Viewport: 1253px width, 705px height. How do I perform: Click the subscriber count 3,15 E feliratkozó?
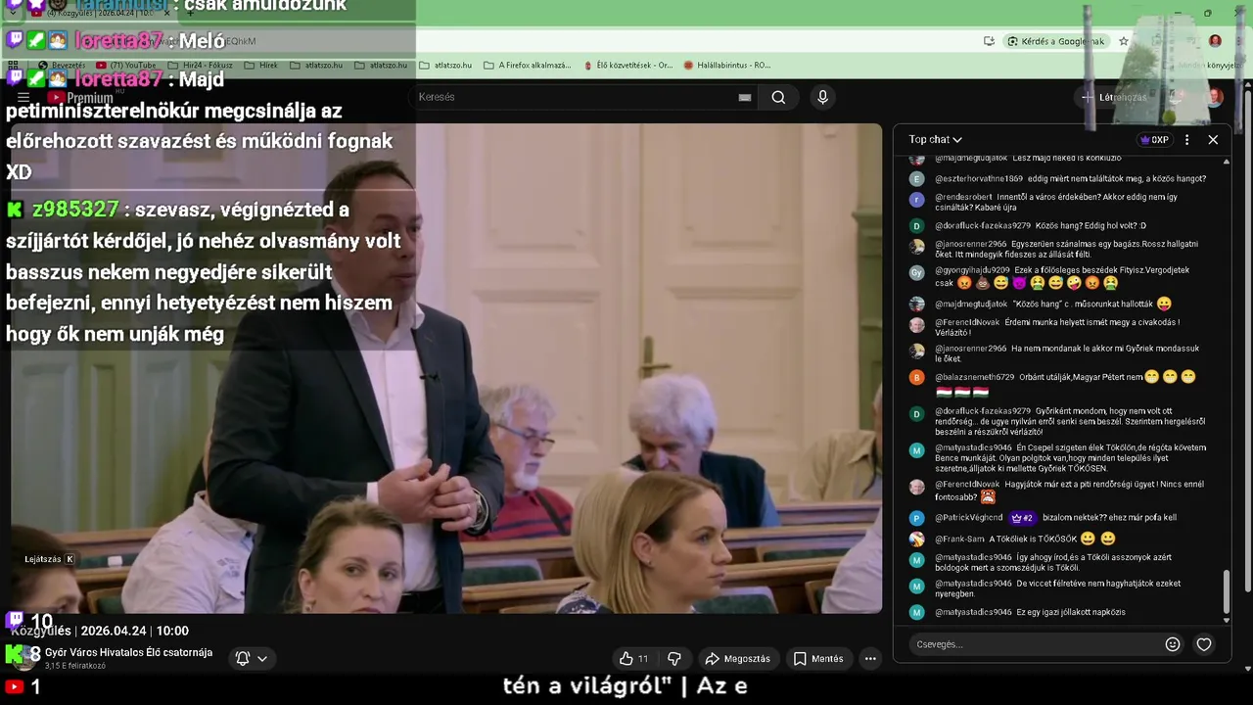[x=75, y=666]
